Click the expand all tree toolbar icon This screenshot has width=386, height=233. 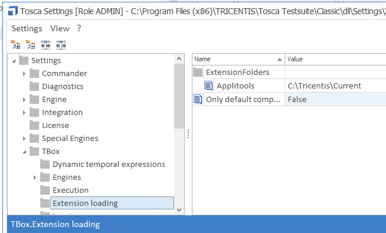click(16, 45)
